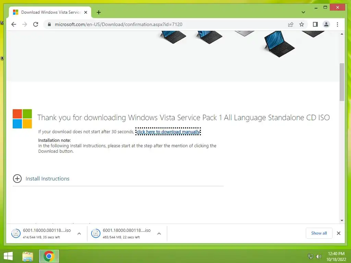Image resolution: width=351 pixels, height=263 pixels.
Task: Open Chrome side panel icon
Action: [315, 24]
